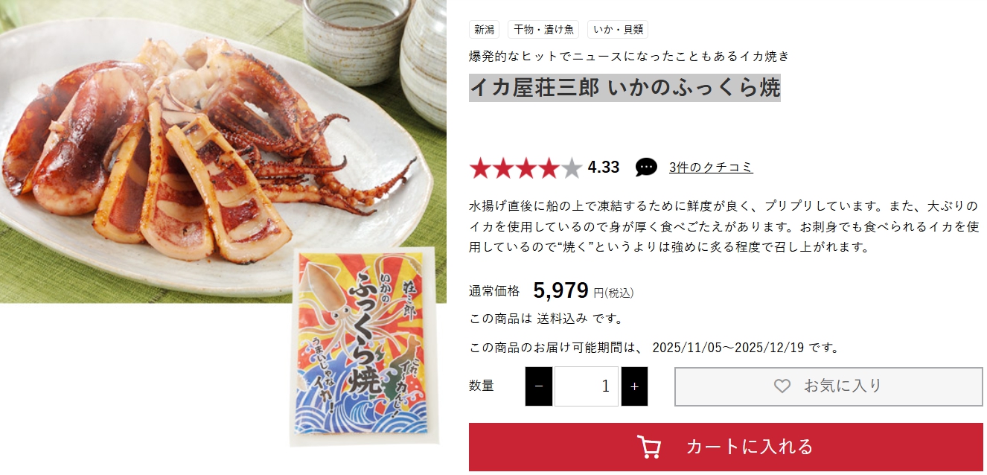Screen dimensions: 987x475
Task: Click the shopping cart icon
Action: pos(649,447)
